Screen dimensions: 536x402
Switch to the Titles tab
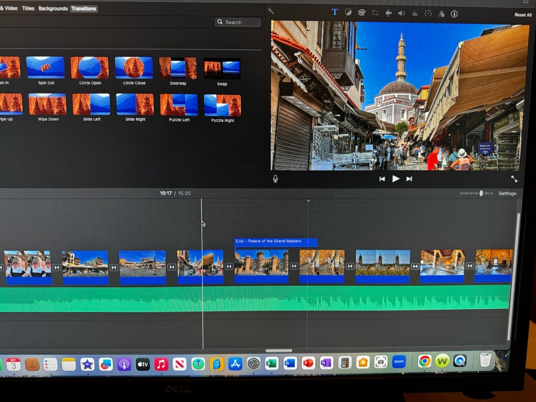28,9
